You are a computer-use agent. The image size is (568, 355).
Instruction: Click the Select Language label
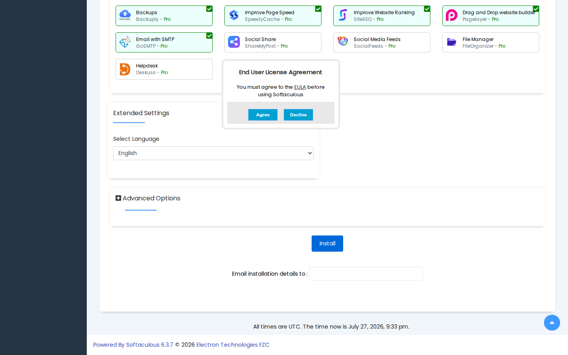[x=136, y=139]
